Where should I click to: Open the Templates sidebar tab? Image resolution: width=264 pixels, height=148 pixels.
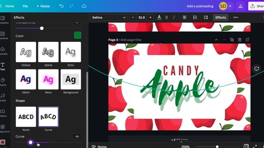(x=3, y=20)
